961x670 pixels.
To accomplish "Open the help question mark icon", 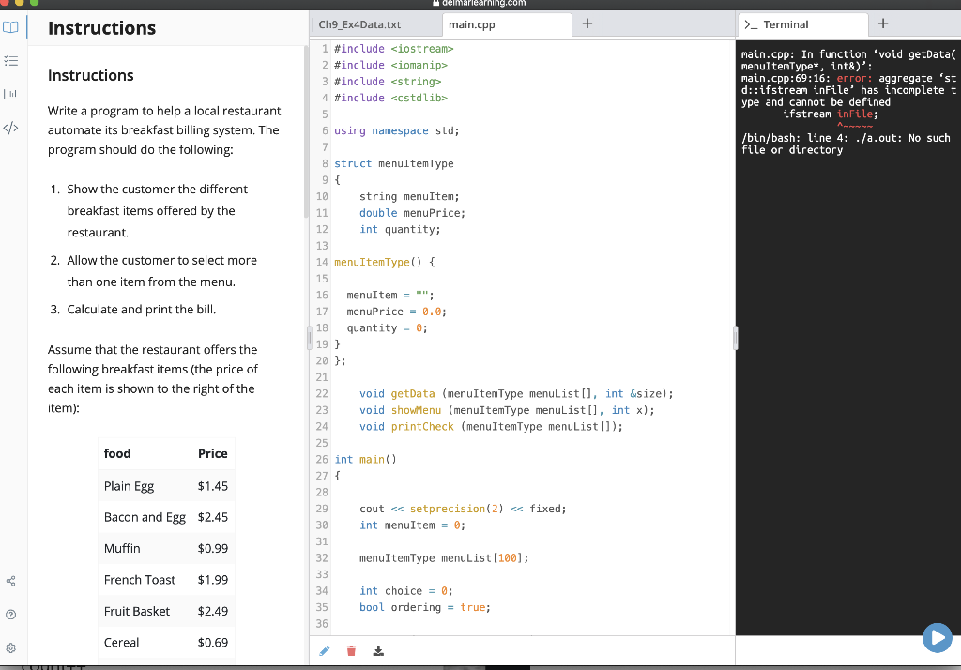I will 10,615.
